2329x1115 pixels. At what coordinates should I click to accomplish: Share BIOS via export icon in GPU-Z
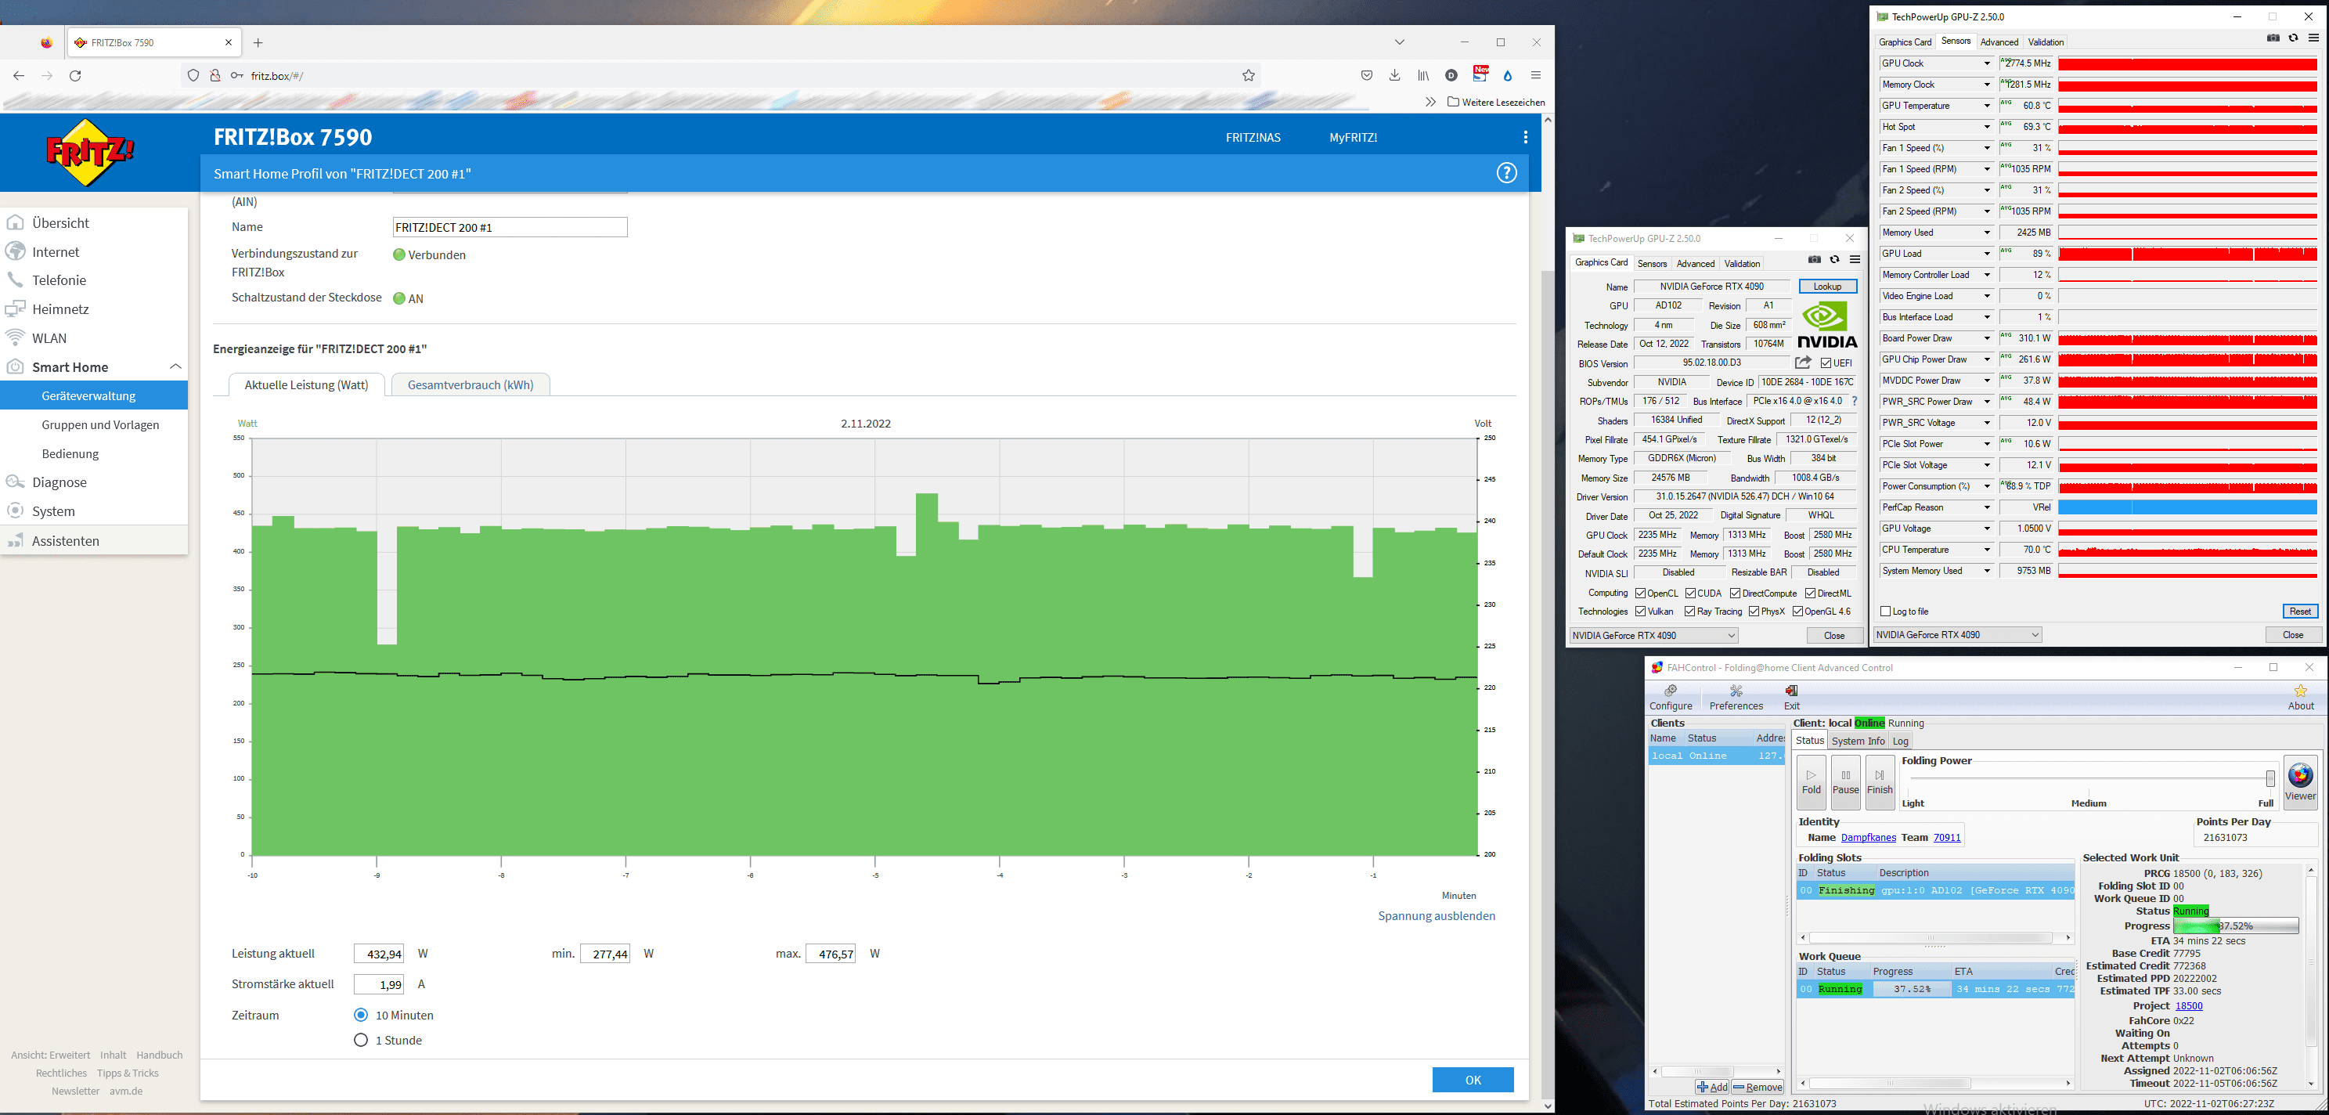[x=1803, y=363]
